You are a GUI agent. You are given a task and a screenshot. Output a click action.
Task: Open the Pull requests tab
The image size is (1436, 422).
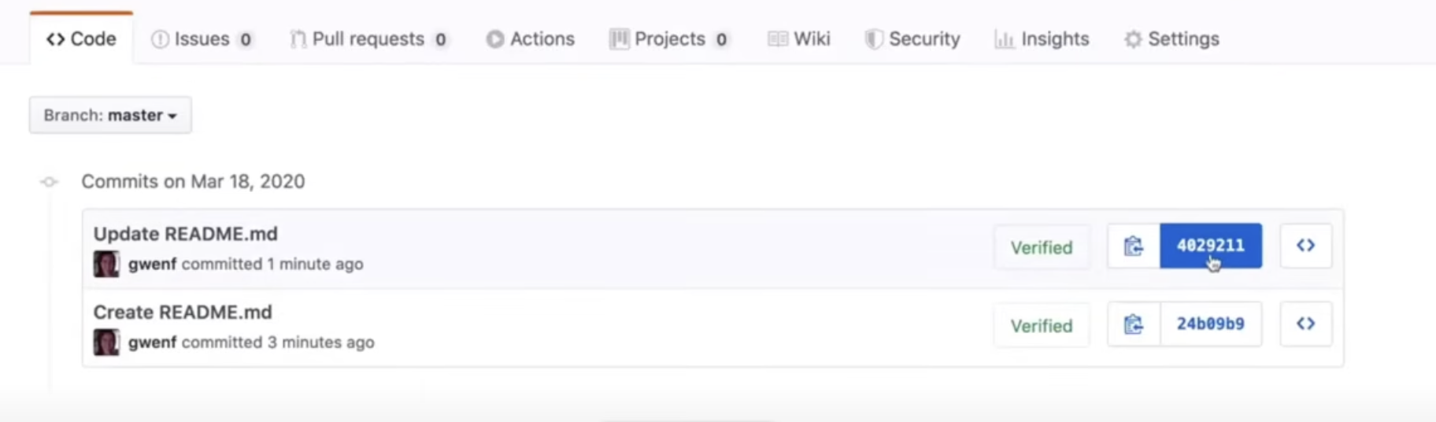368,39
